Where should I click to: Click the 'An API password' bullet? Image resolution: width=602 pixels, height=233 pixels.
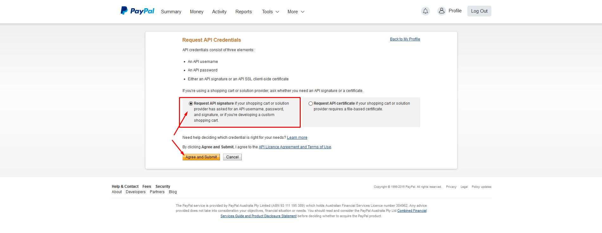[x=202, y=70]
